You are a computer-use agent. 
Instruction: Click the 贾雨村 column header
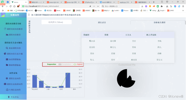pos(86,35)
